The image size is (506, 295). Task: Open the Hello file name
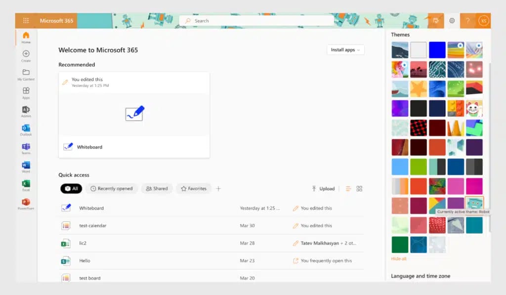(x=84, y=260)
